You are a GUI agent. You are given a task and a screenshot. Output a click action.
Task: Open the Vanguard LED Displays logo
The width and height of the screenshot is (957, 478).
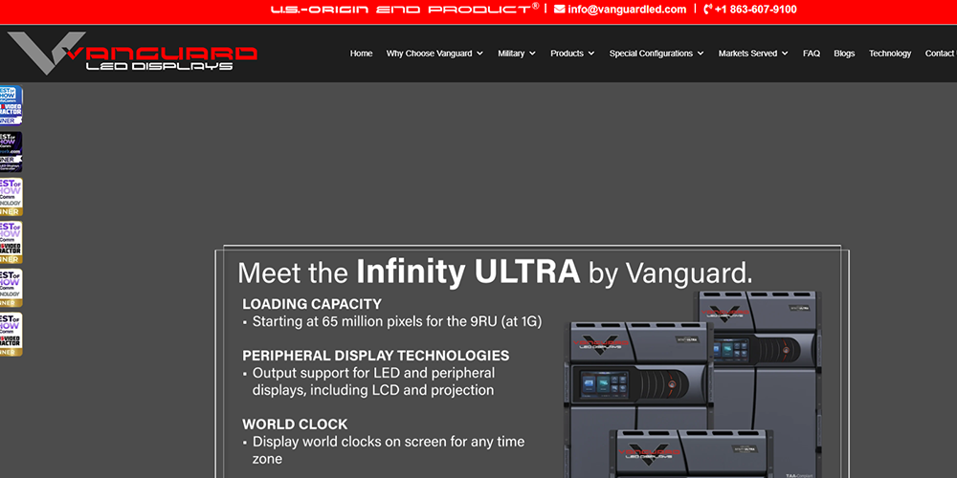[132, 53]
